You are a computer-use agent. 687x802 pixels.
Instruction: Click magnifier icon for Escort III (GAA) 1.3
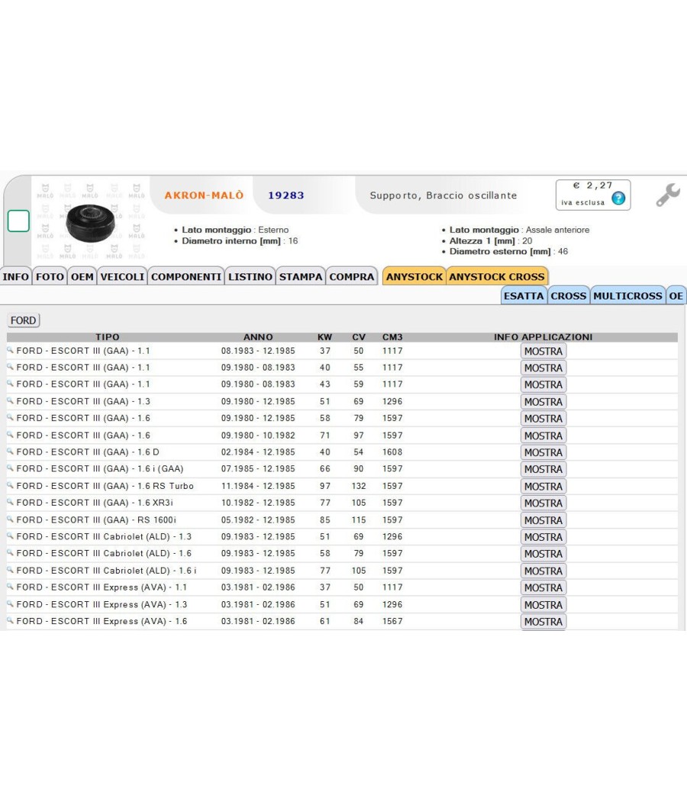pos(10,401)
